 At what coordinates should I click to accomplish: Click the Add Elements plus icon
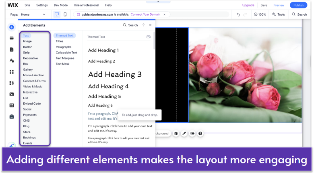click(x=12, y=27)
